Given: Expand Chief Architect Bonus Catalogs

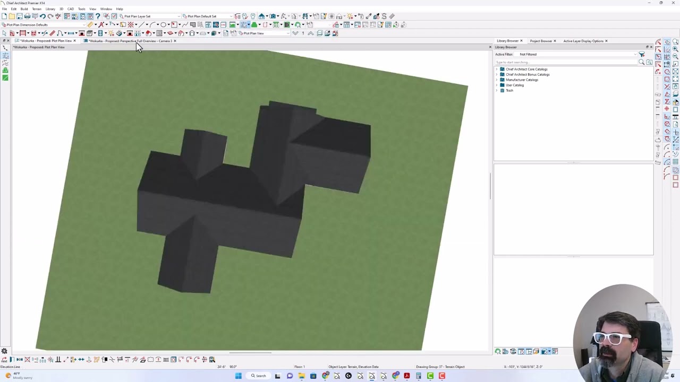Looking at the screenshot, I should (x=497, y=74).
